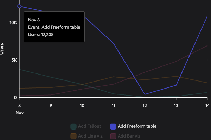Select the Add Freeform table legend label

click(x=137, y=126)
